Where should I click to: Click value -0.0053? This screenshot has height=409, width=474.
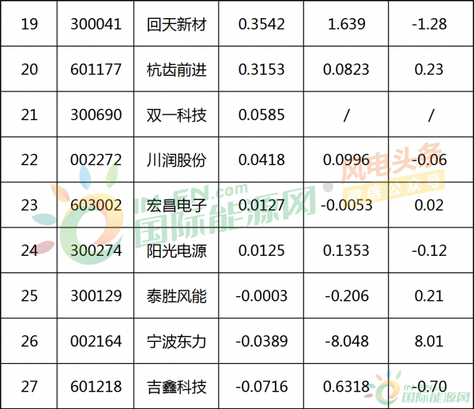coord(347,205)
